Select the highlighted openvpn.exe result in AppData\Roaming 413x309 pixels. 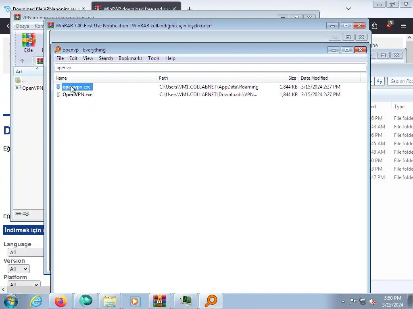click(77, 87)
